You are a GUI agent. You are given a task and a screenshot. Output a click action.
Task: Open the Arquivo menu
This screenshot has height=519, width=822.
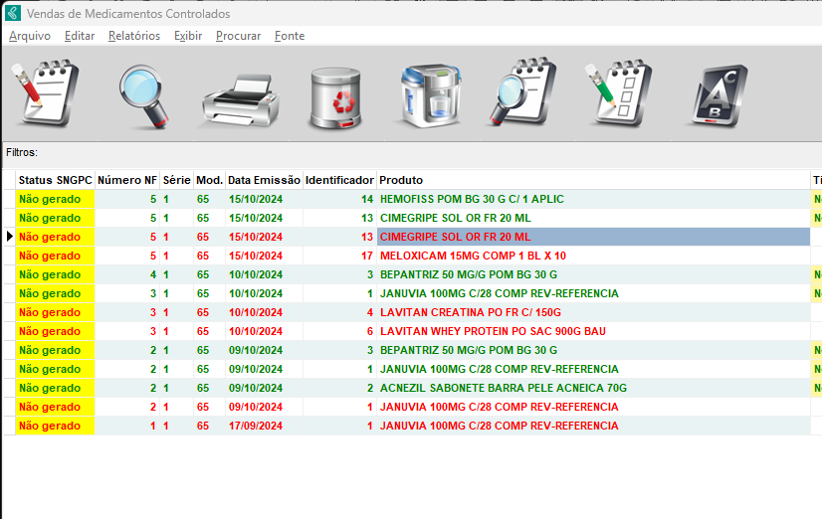pyautogui.click(x=30, y=36)
